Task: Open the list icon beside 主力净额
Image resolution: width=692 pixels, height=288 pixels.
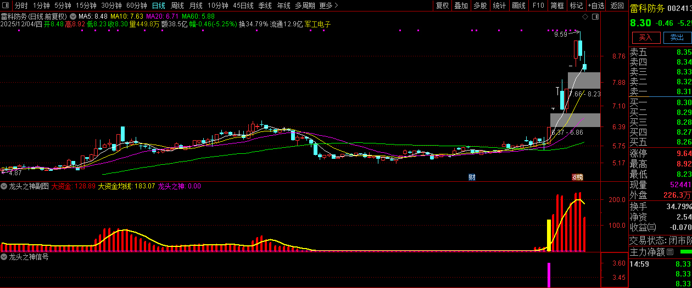Action: click(670, 252)
